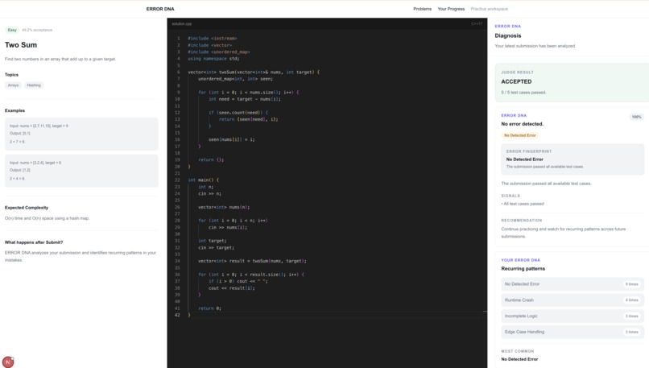Click '9 times' count badge
Screen dimensions: 649x368
631,284
